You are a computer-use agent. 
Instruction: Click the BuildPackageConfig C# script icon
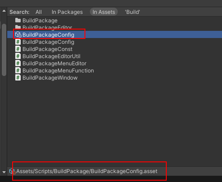18,42
